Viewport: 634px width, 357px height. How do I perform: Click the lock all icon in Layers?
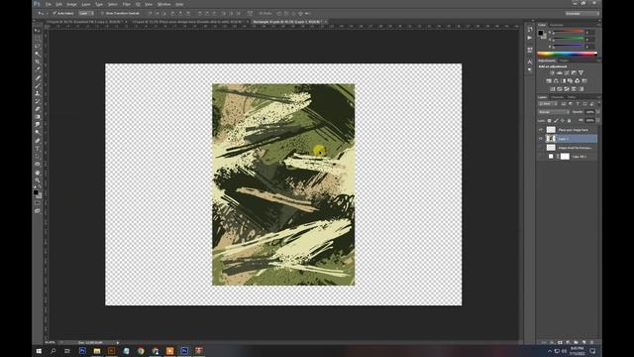569,121
